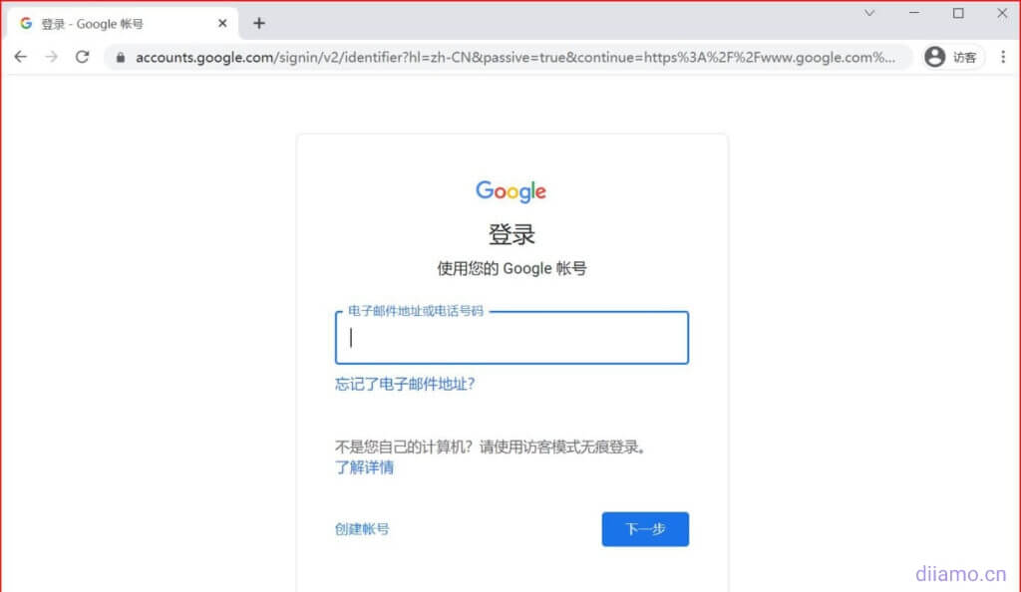
Task: Follow the 了解详情 link
Action: coord(364,467)
